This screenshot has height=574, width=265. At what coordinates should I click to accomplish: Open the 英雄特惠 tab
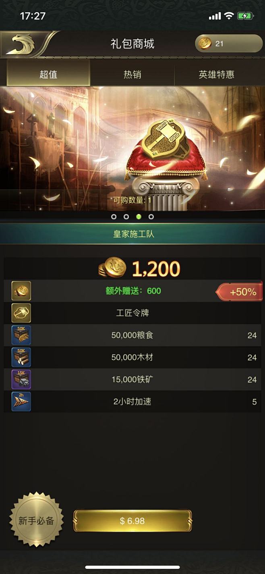pos(216,74)
